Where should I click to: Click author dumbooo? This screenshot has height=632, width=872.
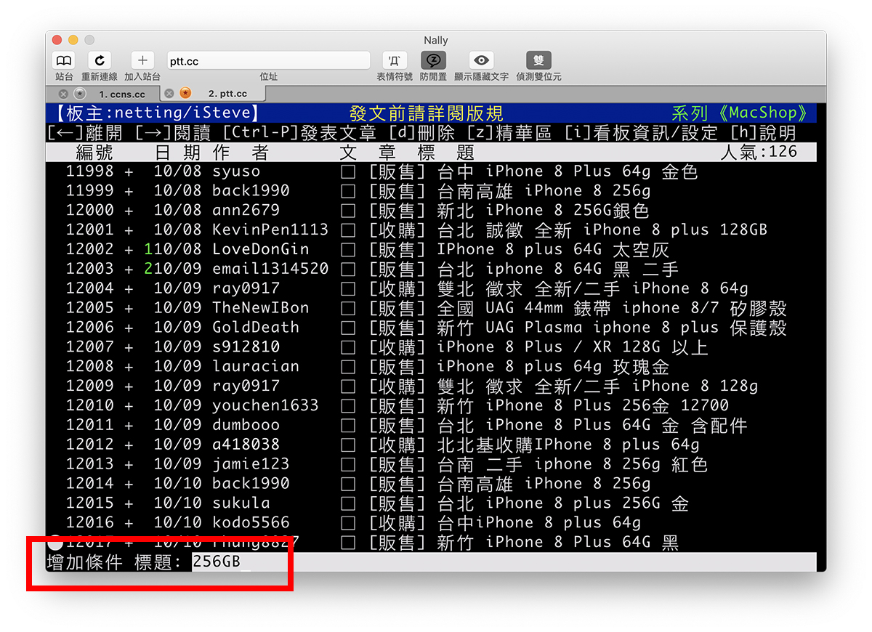[246, 426]
